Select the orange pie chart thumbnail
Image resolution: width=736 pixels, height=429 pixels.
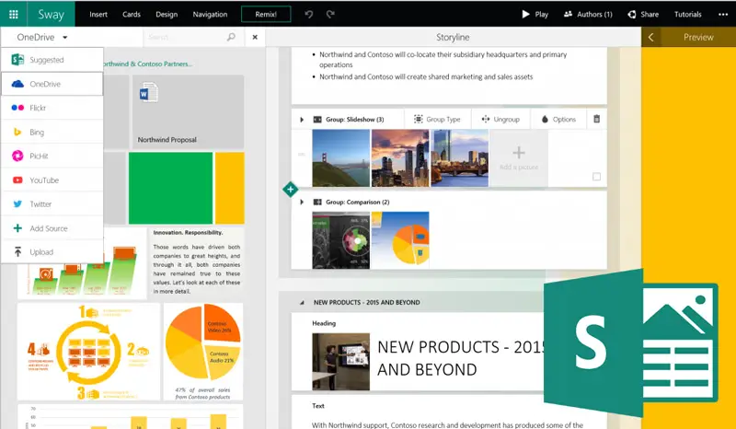click(x=203, y=352)
